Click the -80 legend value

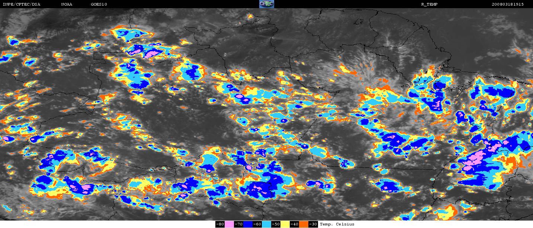click(220, 224)
